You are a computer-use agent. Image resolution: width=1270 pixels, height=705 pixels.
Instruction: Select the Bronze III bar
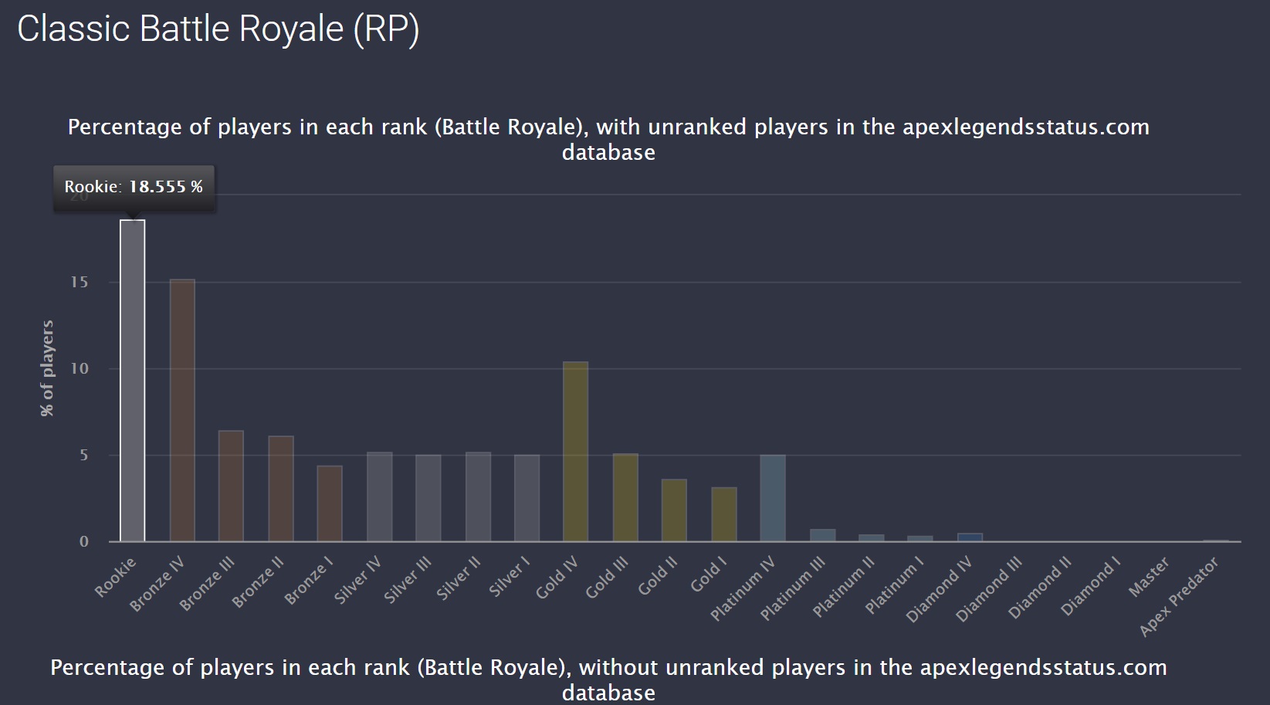coord(231,486)
